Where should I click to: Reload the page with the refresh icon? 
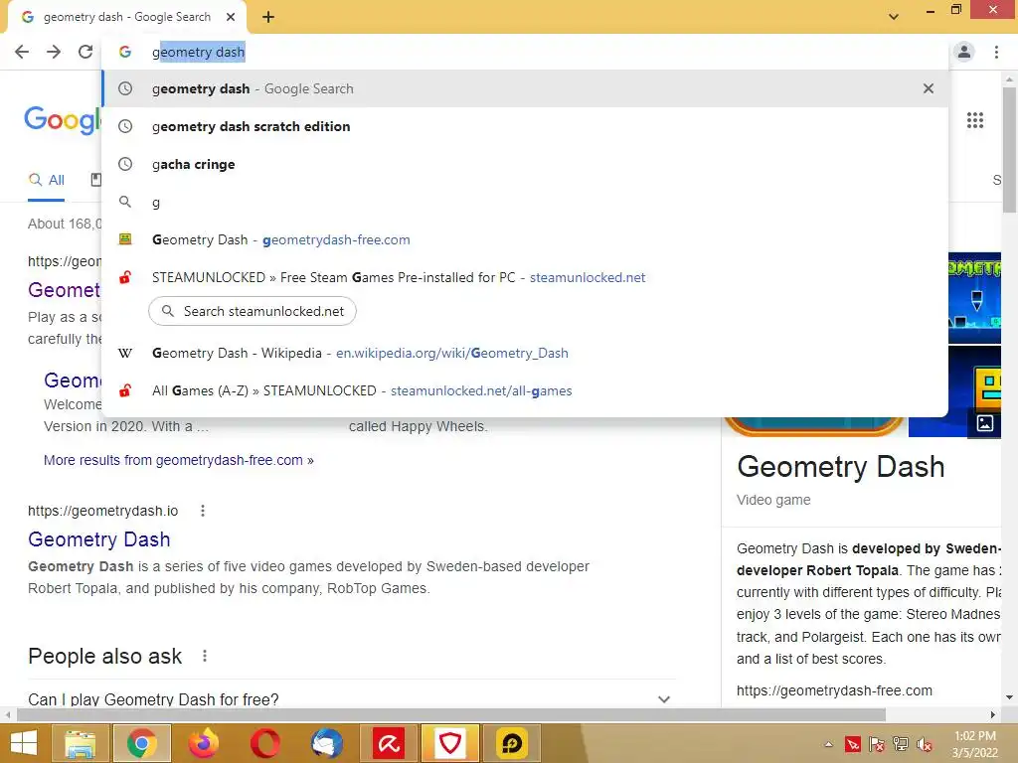85,52
